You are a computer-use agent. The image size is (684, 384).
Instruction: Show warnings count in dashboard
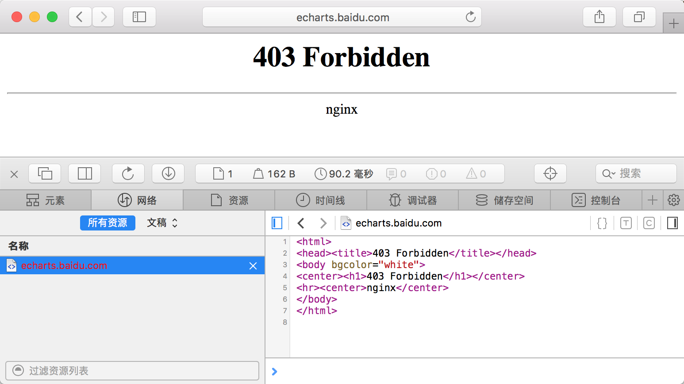tap(476, 174)
